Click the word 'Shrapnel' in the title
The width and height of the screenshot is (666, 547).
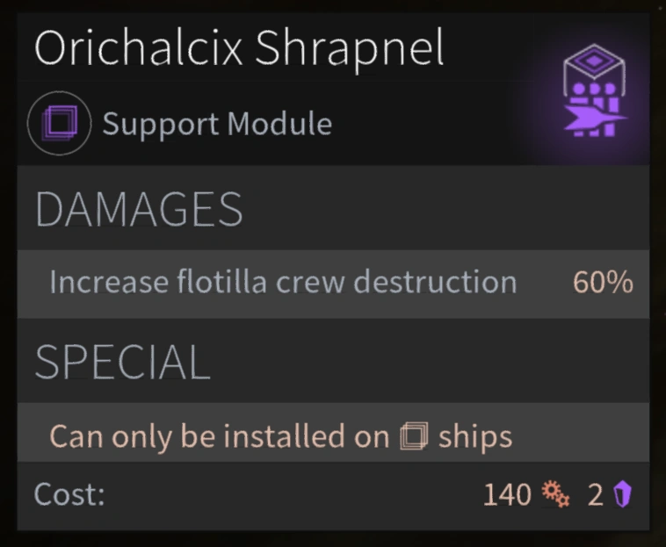click(349, 50)
